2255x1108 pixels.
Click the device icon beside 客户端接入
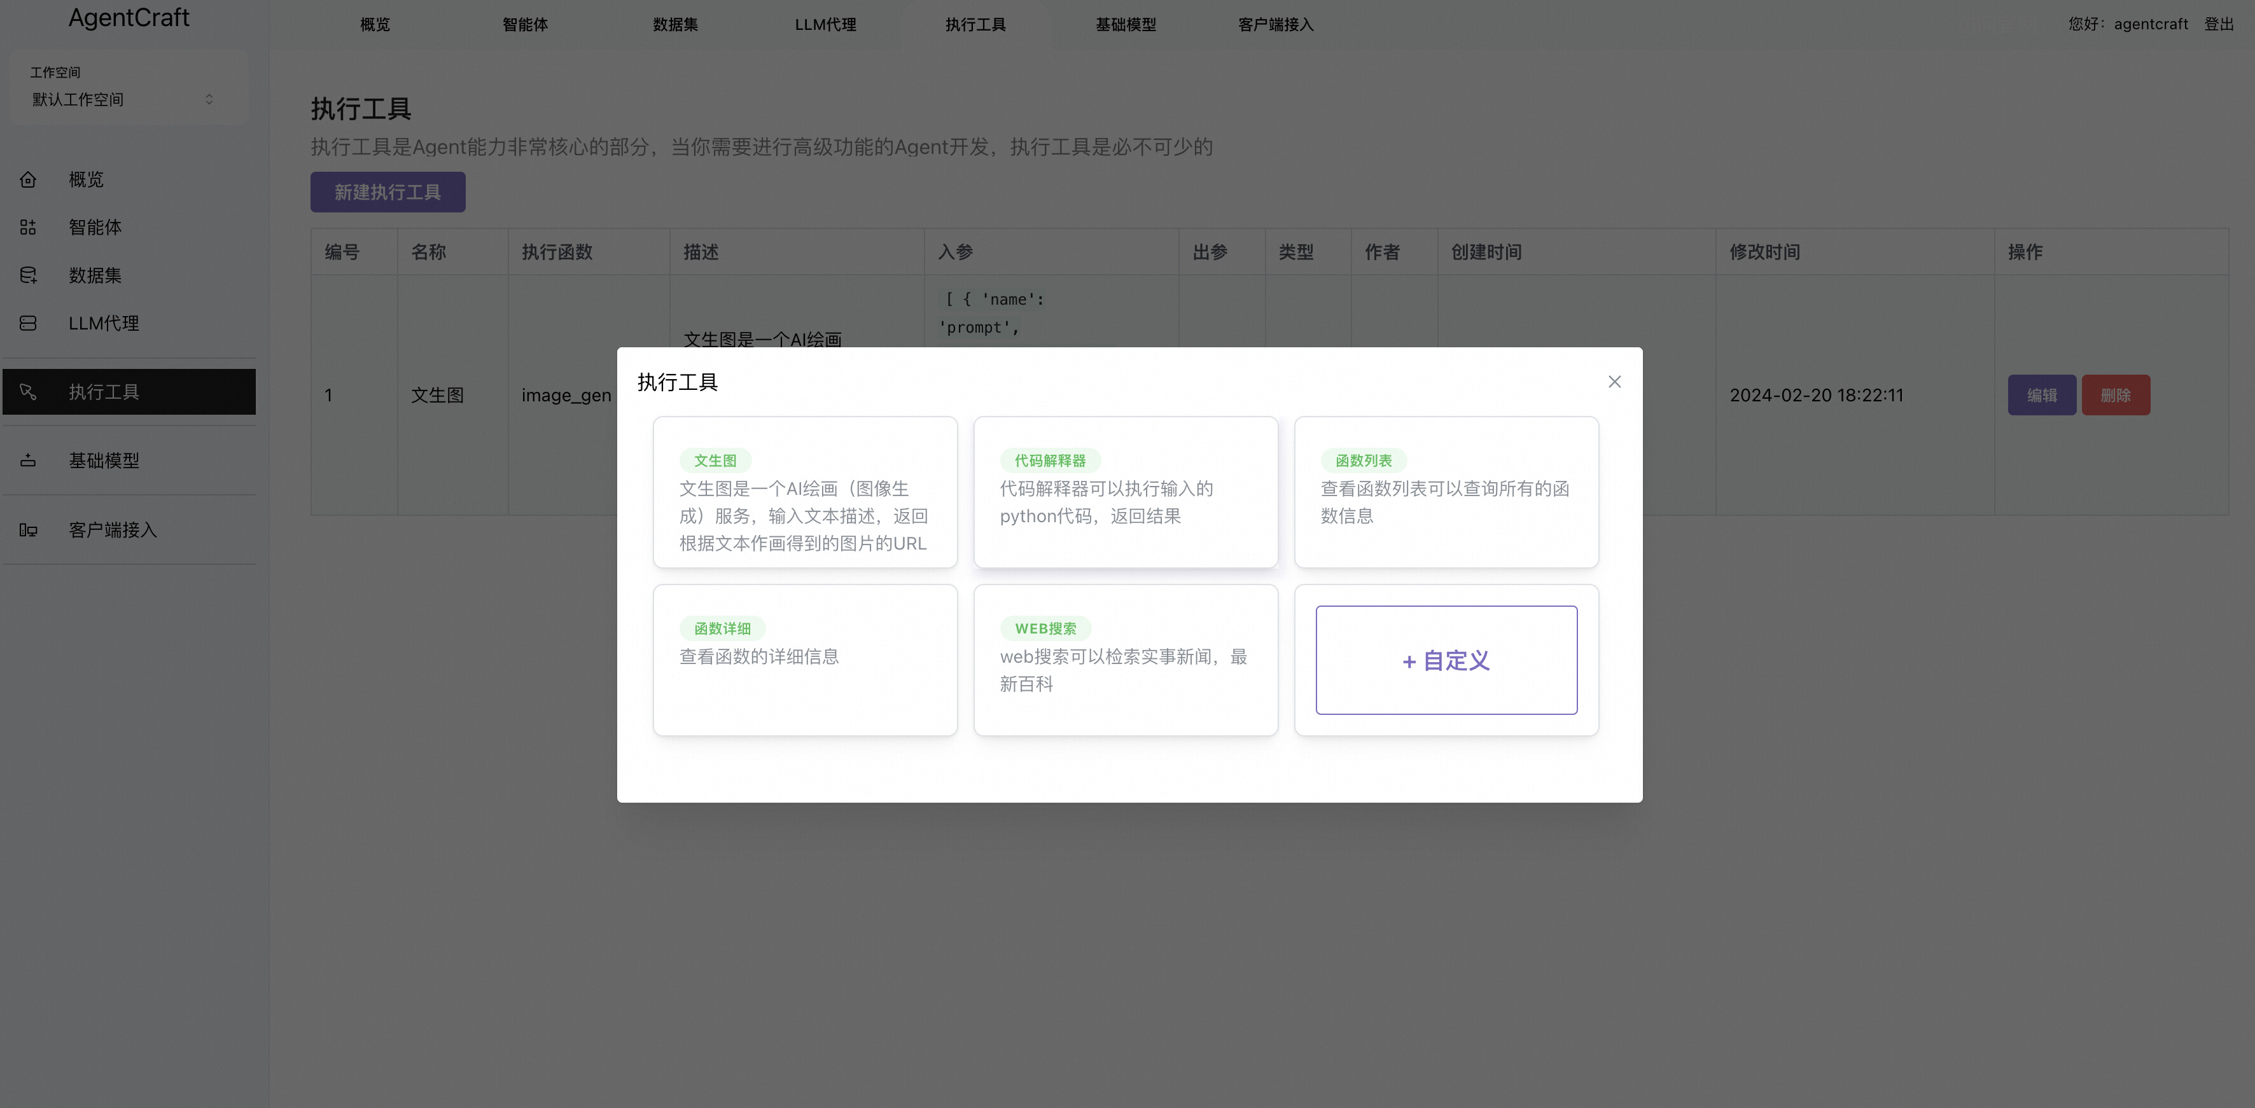point(28,529)
